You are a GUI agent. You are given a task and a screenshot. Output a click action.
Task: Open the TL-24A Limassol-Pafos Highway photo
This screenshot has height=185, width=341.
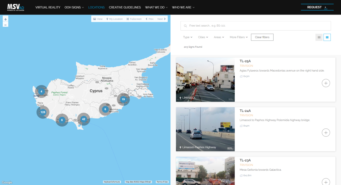tap(205, 129)
